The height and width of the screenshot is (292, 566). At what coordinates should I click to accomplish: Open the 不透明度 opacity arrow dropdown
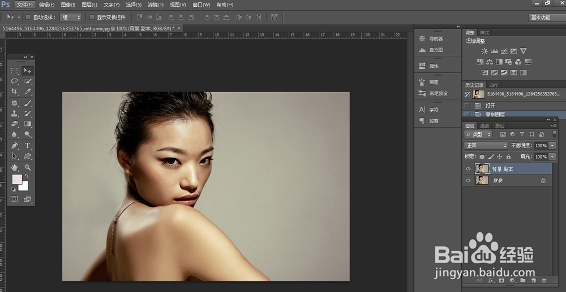[552, 146]
